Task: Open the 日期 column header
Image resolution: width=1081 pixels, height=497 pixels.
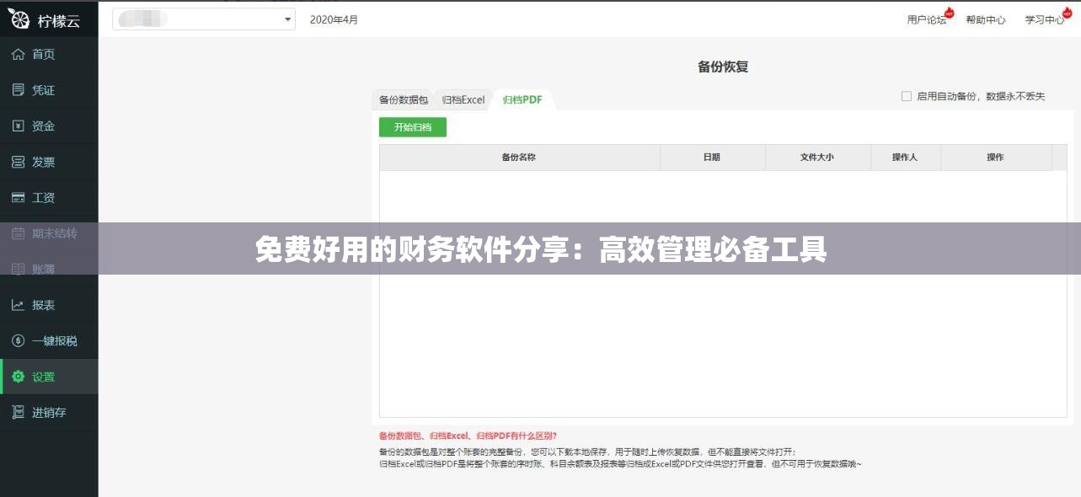Action: click(713, 157)
